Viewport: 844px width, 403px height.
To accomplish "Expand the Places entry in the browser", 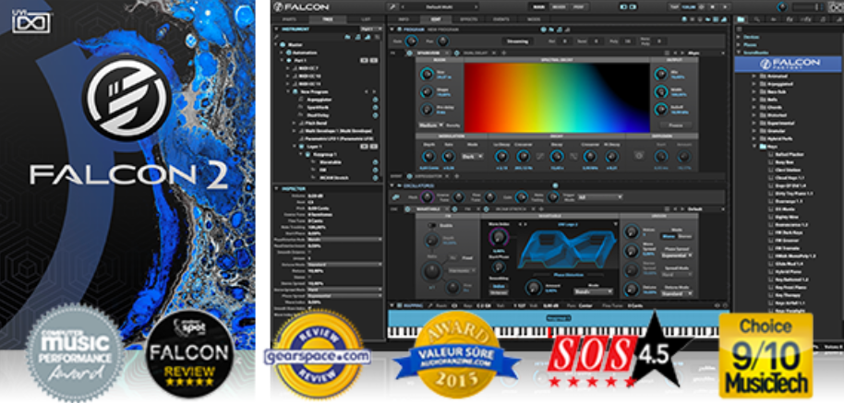I will [738, 44].
